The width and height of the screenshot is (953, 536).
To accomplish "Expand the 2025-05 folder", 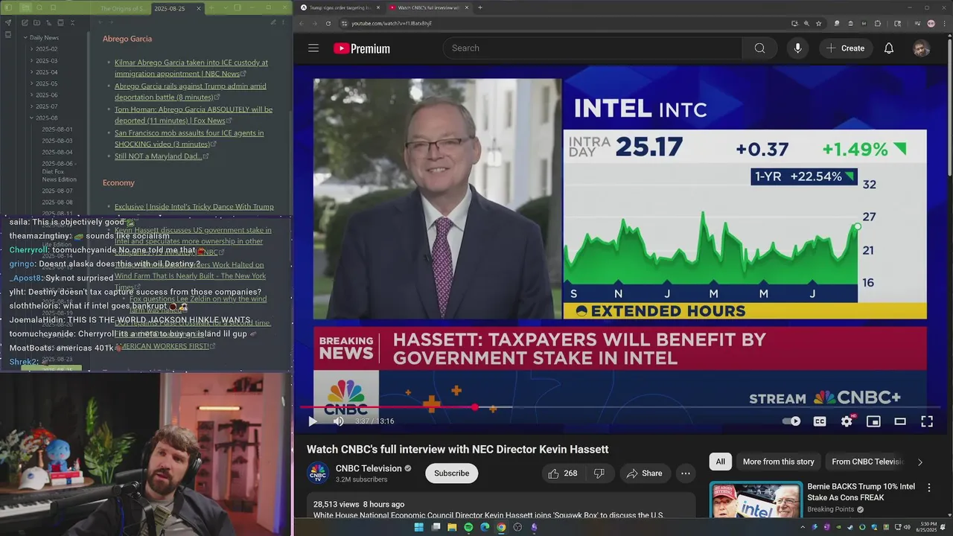I will click(x=46, y=83).
